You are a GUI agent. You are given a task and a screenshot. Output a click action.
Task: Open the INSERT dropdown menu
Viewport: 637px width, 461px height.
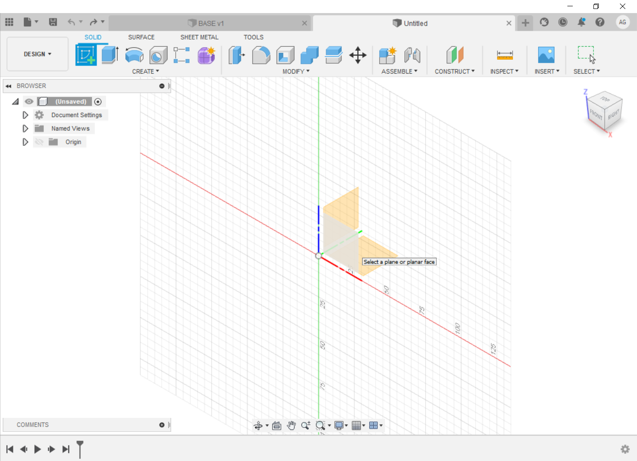pyautogui.click(x=547, y=71)
